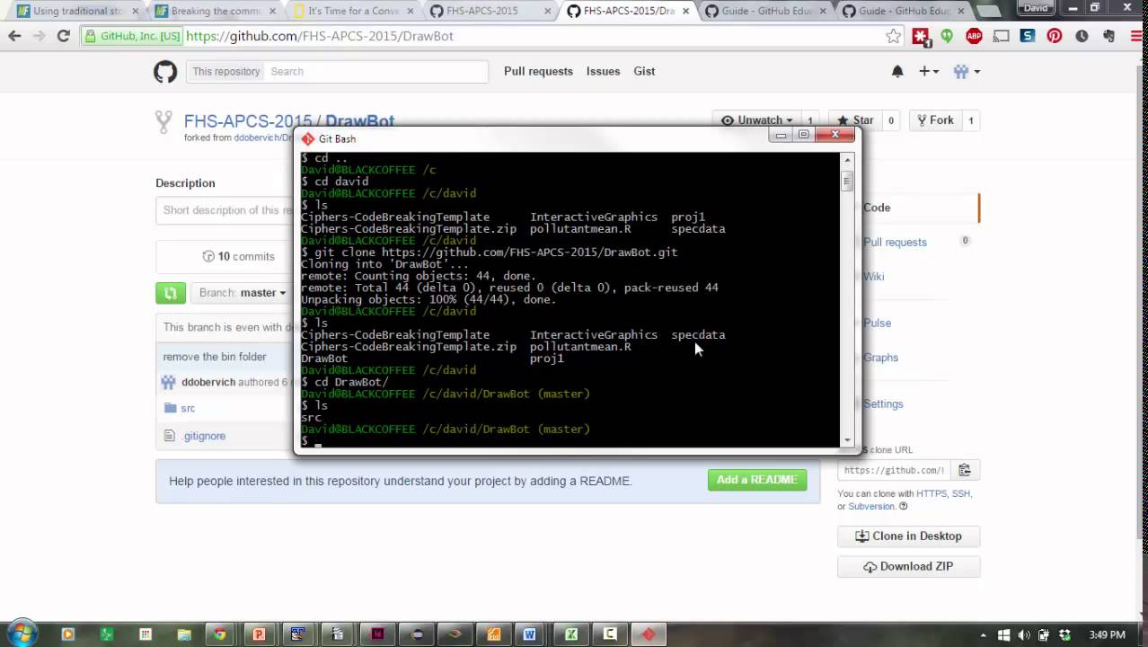Viewport: 1148px width, 647px height.
Task: Click the David Chrome profile button
Action: click(1036, 7)
